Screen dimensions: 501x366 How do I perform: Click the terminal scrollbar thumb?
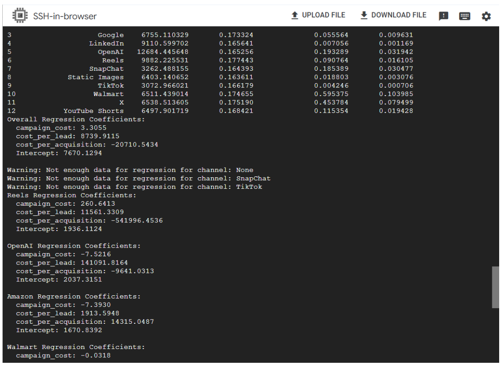[x=495, y=287]
